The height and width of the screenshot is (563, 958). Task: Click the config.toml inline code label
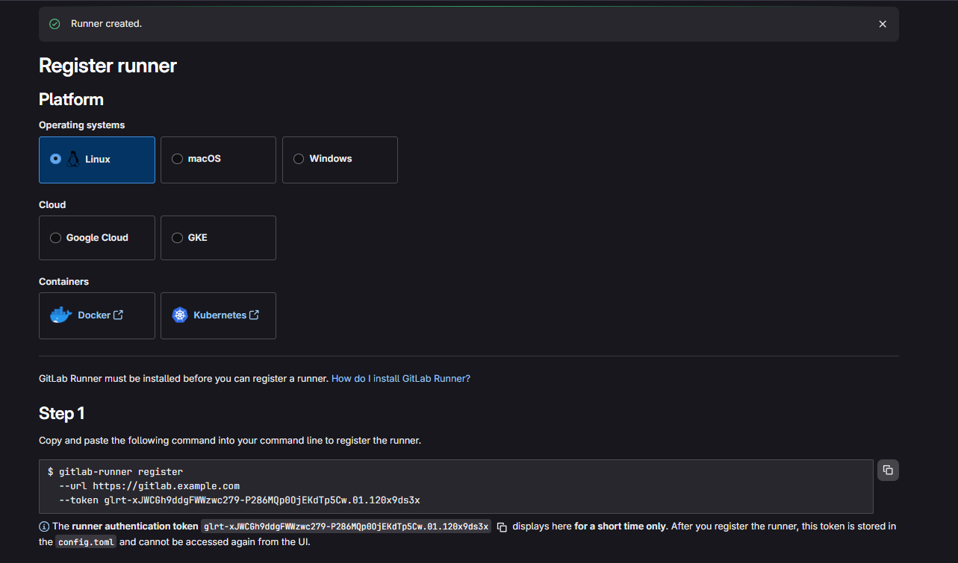tap(85, 542)
